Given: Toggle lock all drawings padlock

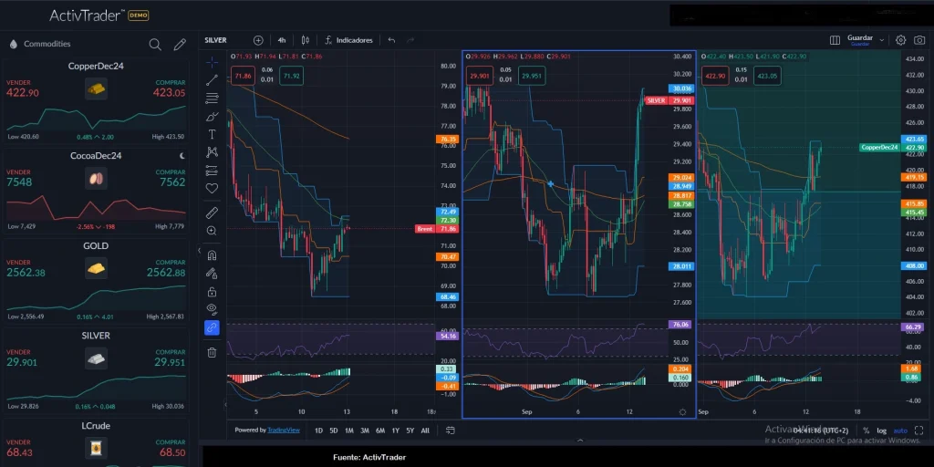Looking at the screenshot, I should 212,292.
